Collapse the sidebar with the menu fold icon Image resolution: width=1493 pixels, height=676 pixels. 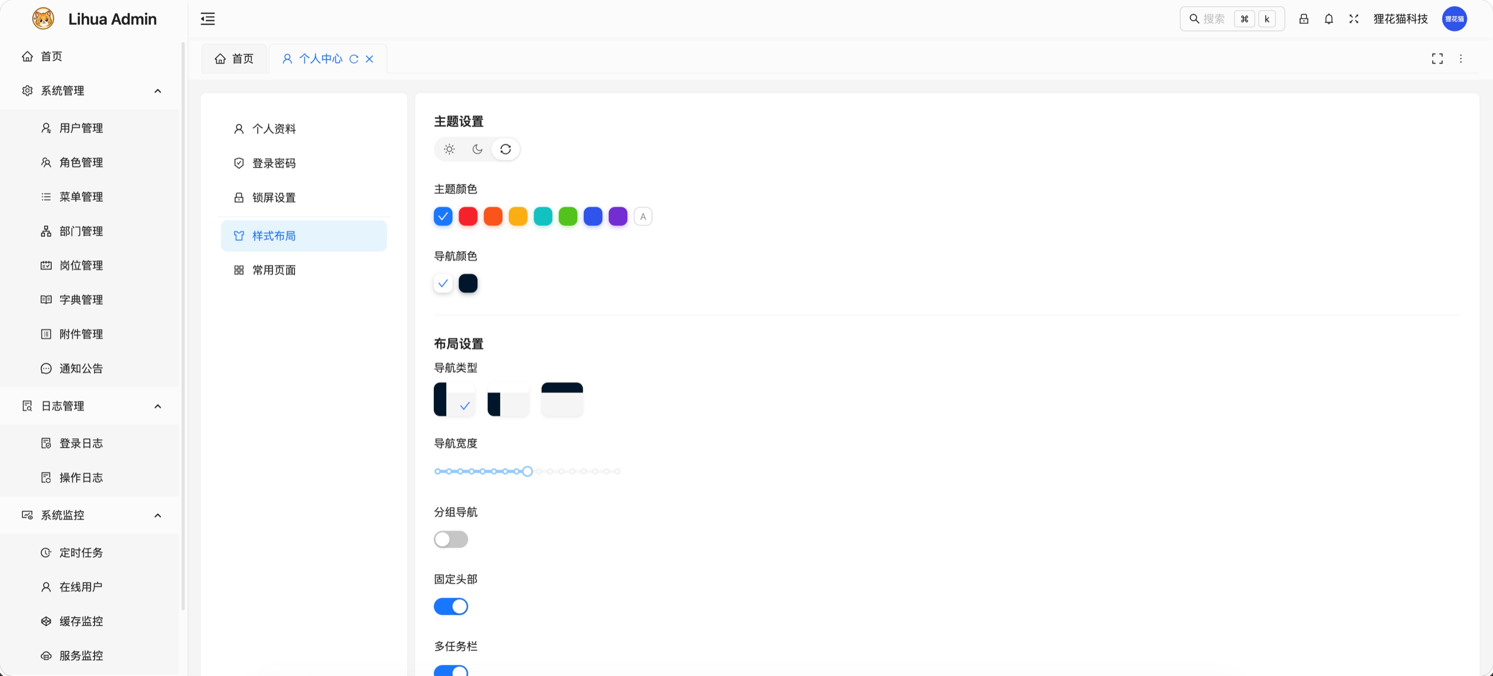pyautogui.click(x=208, y=19)
